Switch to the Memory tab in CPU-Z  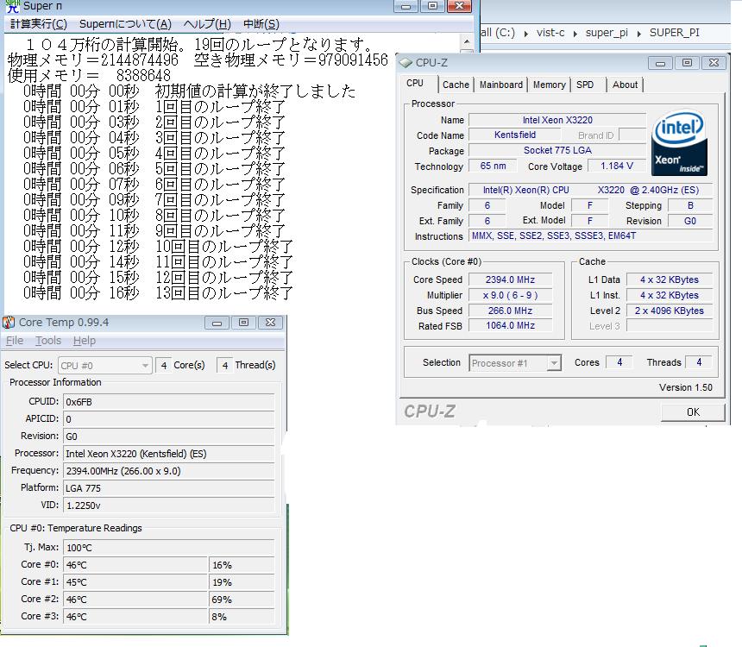click(x=549, y=85)
